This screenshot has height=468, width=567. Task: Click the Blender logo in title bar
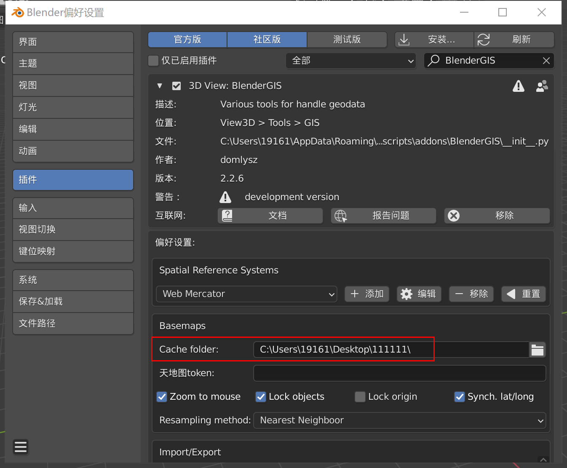[18, 13]
